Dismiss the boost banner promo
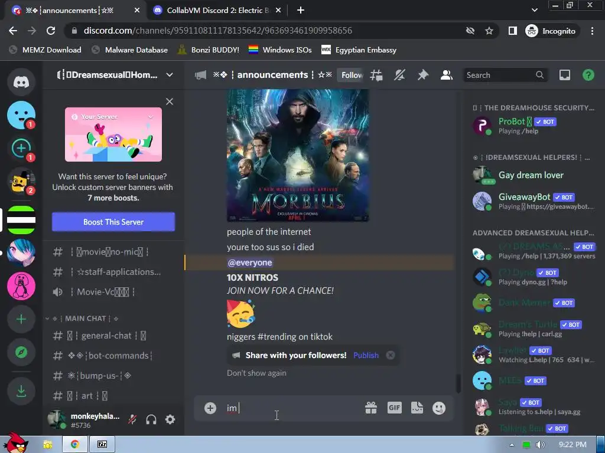 click(x=170, y=101)
